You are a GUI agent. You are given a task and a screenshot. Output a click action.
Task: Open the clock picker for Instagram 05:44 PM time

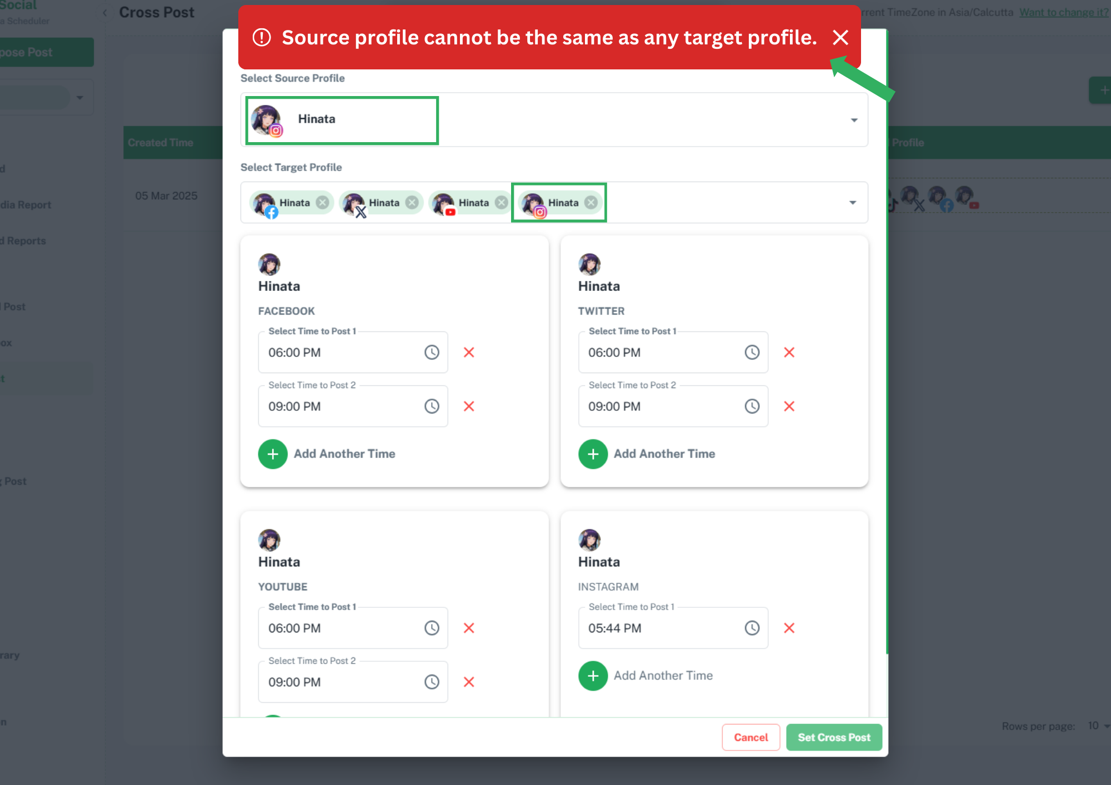pos(752,627)
